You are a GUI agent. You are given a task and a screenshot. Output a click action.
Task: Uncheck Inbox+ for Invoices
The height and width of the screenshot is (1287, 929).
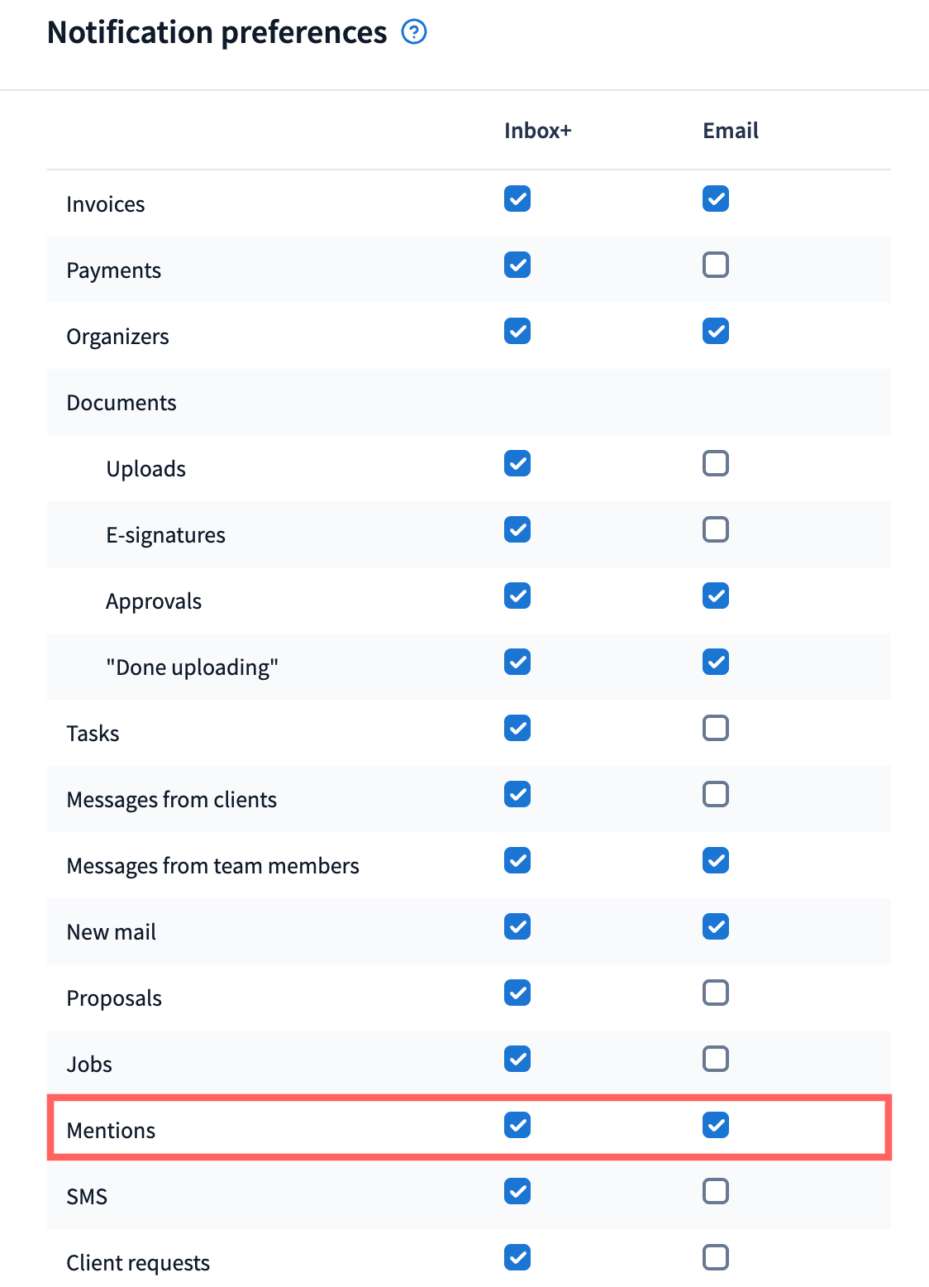point(517,199)
